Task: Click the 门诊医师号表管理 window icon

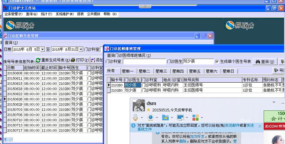Action: point(5,36)
